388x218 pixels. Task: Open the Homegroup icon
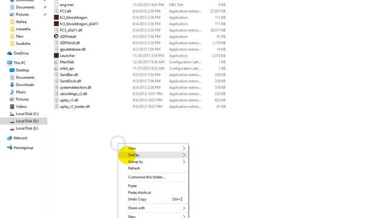click(x=10, y=148)
